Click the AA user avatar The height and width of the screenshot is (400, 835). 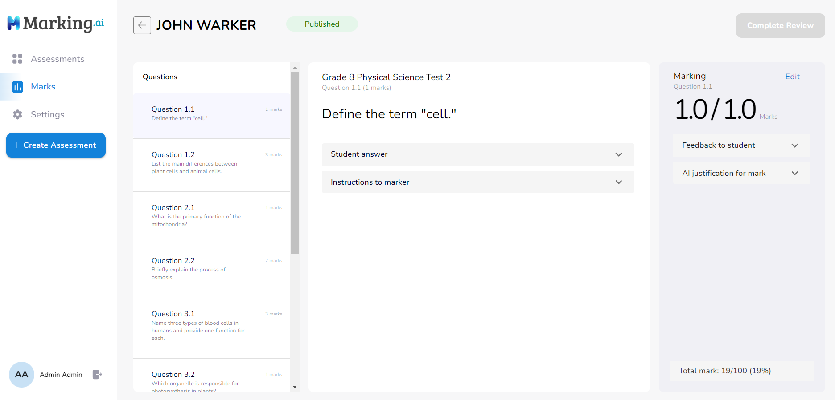tap(21, 375)
